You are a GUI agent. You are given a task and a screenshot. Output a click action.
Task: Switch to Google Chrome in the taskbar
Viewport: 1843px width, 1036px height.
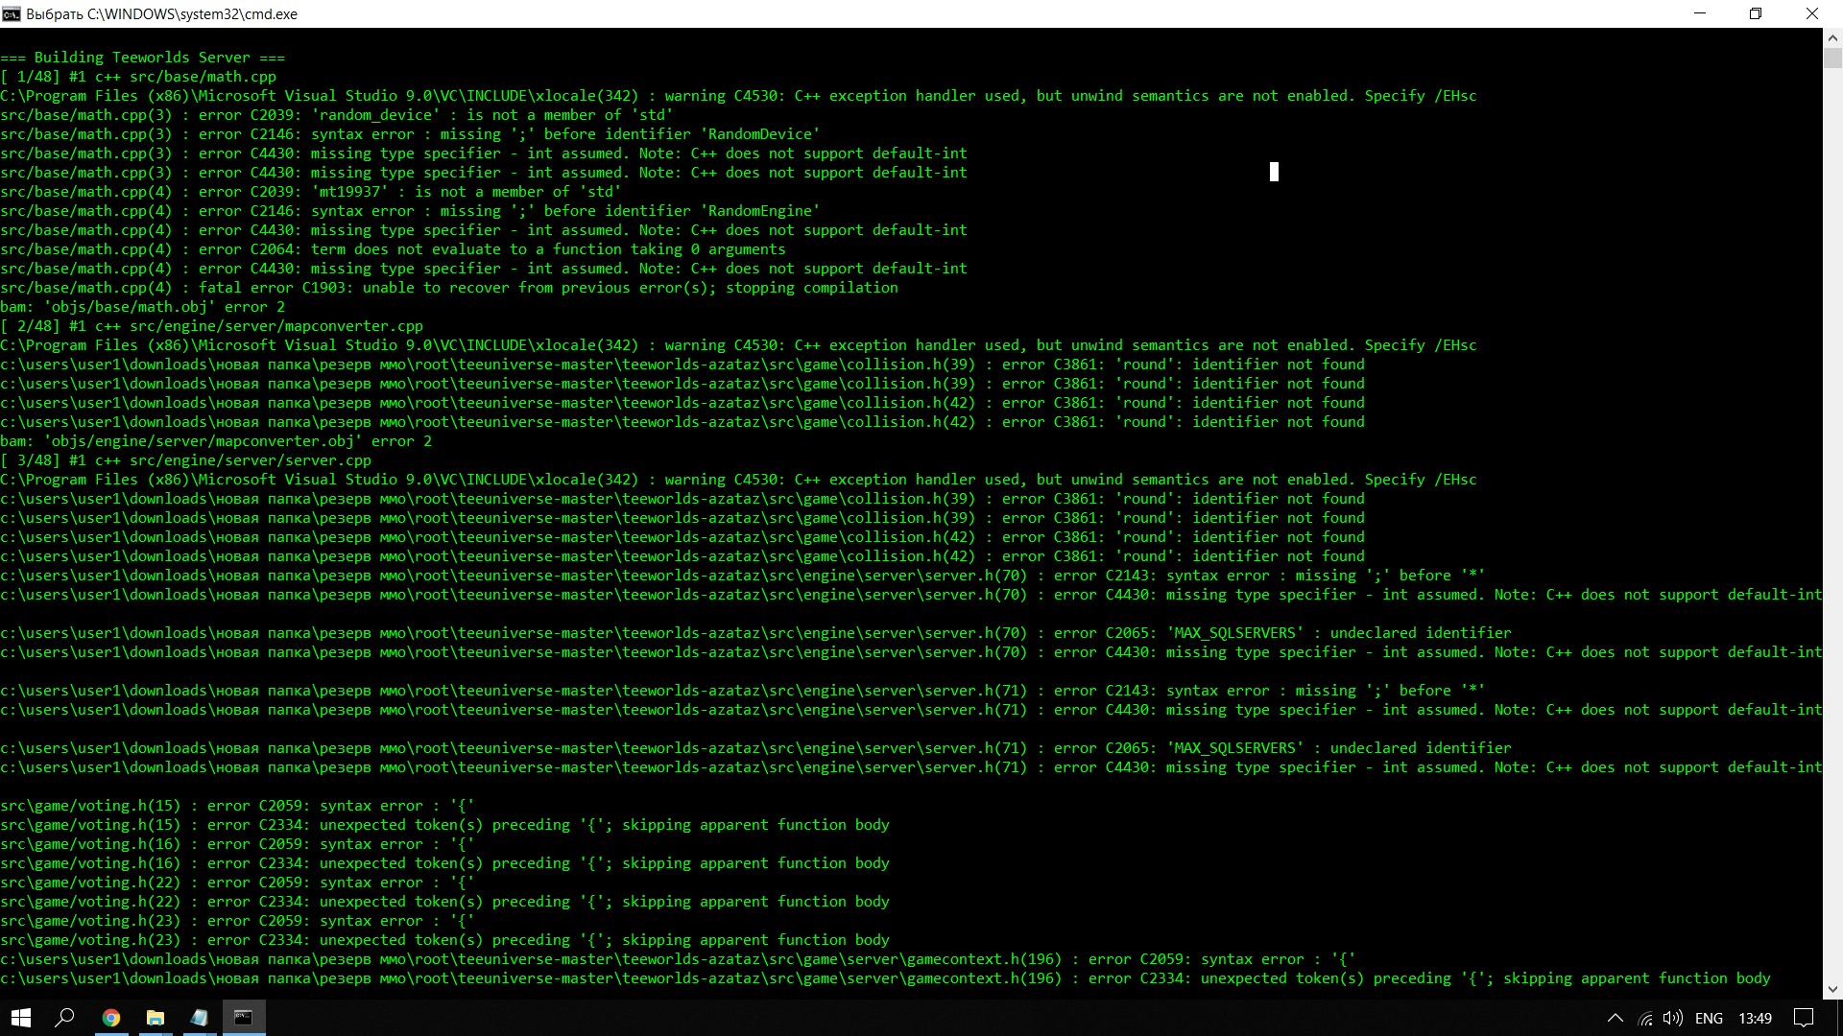pos(111,1018)
